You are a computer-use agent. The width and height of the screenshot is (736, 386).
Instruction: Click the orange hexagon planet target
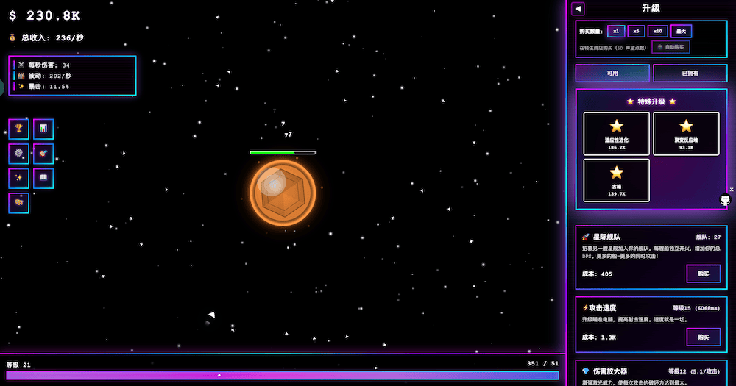(x=283, y=193)
